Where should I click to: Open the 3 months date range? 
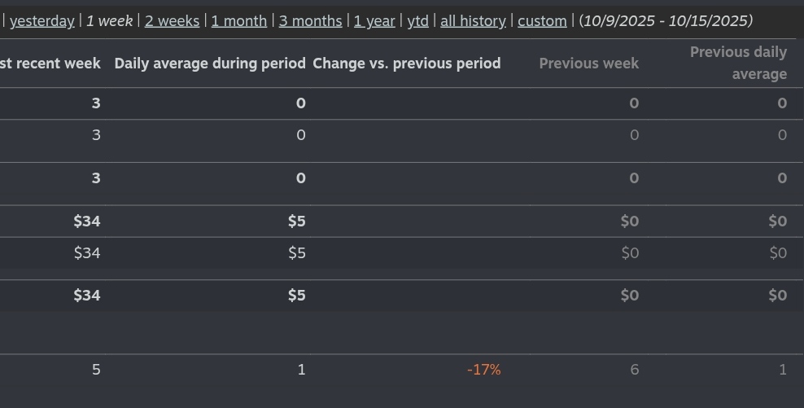[x=310, y=21]
